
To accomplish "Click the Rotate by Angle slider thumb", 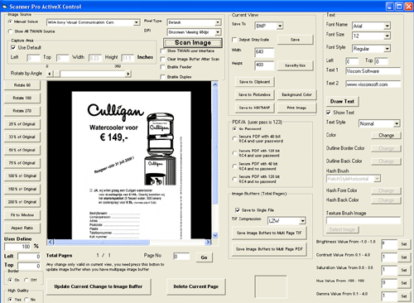I will pos(56,74).
